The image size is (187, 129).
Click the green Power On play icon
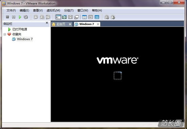click(x=20, y=17)
